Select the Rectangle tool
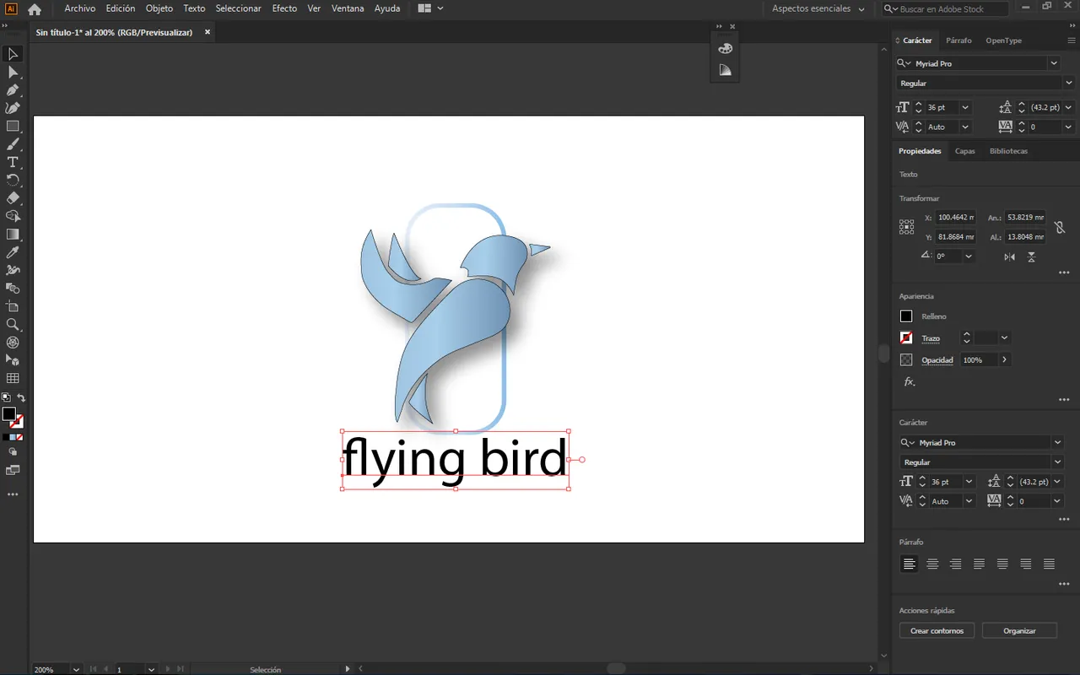 13,127
